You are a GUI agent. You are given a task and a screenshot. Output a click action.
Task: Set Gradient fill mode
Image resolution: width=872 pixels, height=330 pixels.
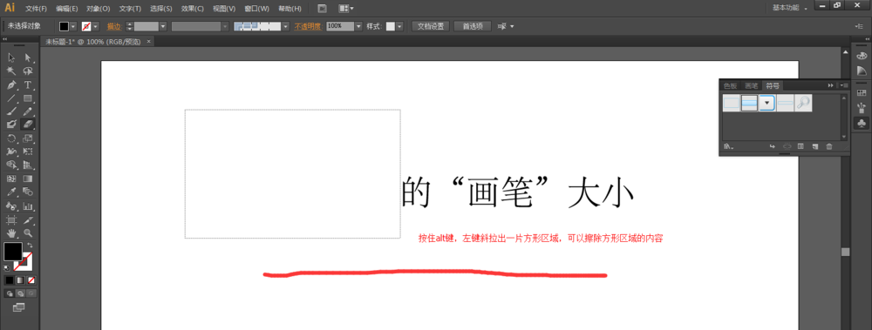click(x=20, y=280)
